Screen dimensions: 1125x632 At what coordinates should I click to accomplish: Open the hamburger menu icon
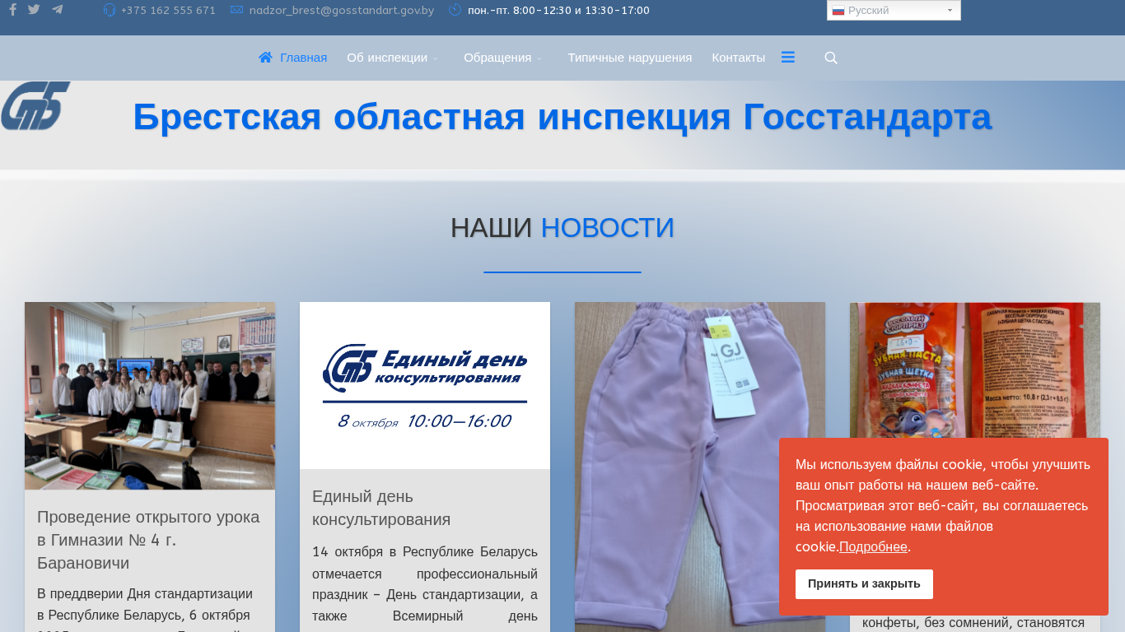coord(788,57)
